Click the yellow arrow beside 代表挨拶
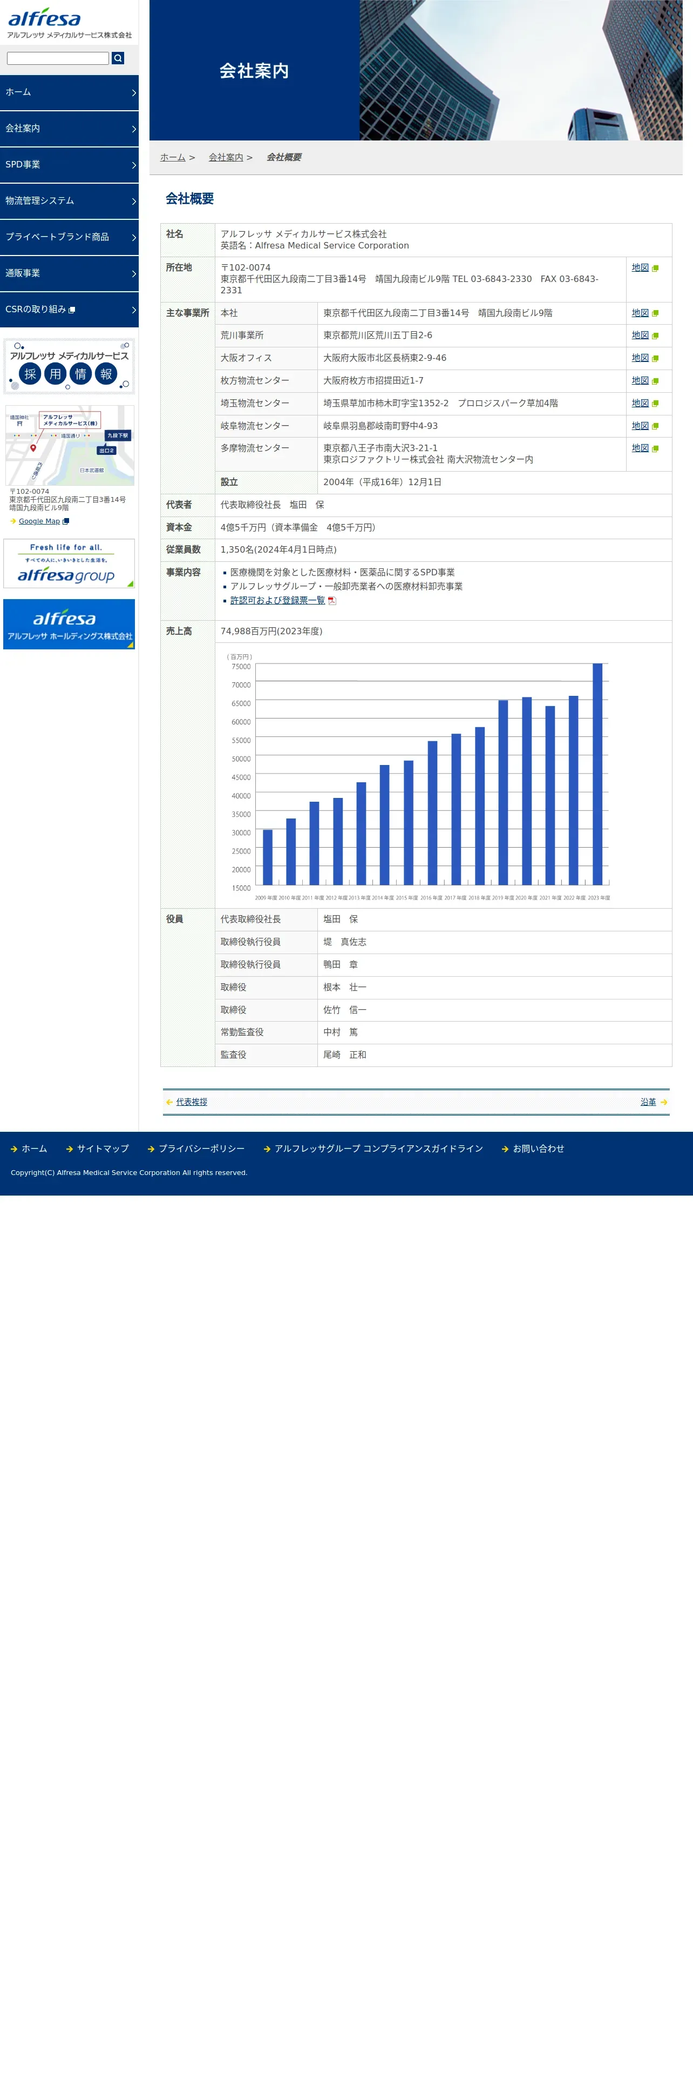The height and width of the screenshot is (2081, 693). (168, 1102)
